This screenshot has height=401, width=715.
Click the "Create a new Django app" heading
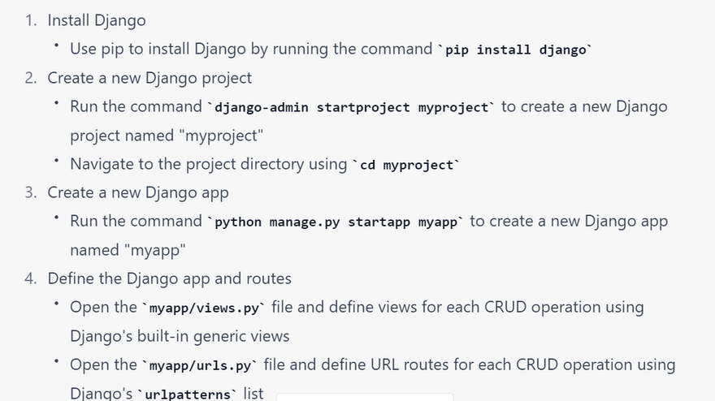[138, 192]
